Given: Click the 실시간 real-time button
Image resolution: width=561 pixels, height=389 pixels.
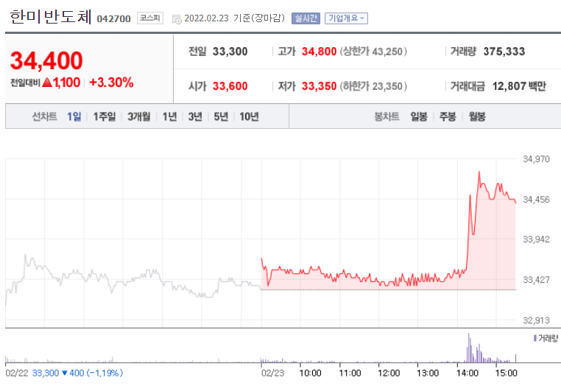Looking at the screenshot, I should [x=306, y=18].
